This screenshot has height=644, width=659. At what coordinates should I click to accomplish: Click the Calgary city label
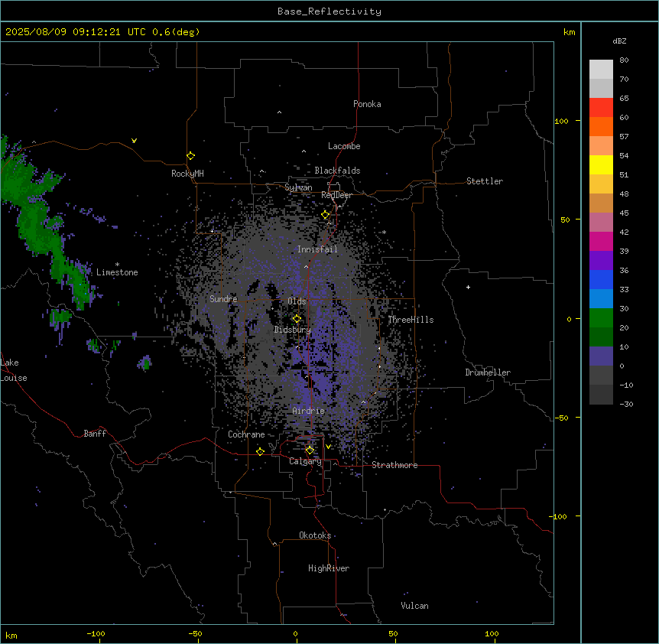click(305, 461)
